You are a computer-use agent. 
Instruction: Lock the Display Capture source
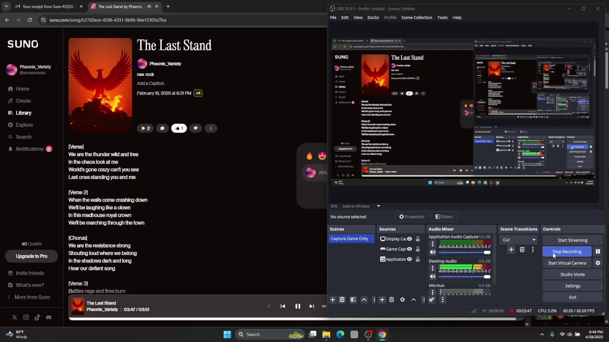(x=418, y=239)
